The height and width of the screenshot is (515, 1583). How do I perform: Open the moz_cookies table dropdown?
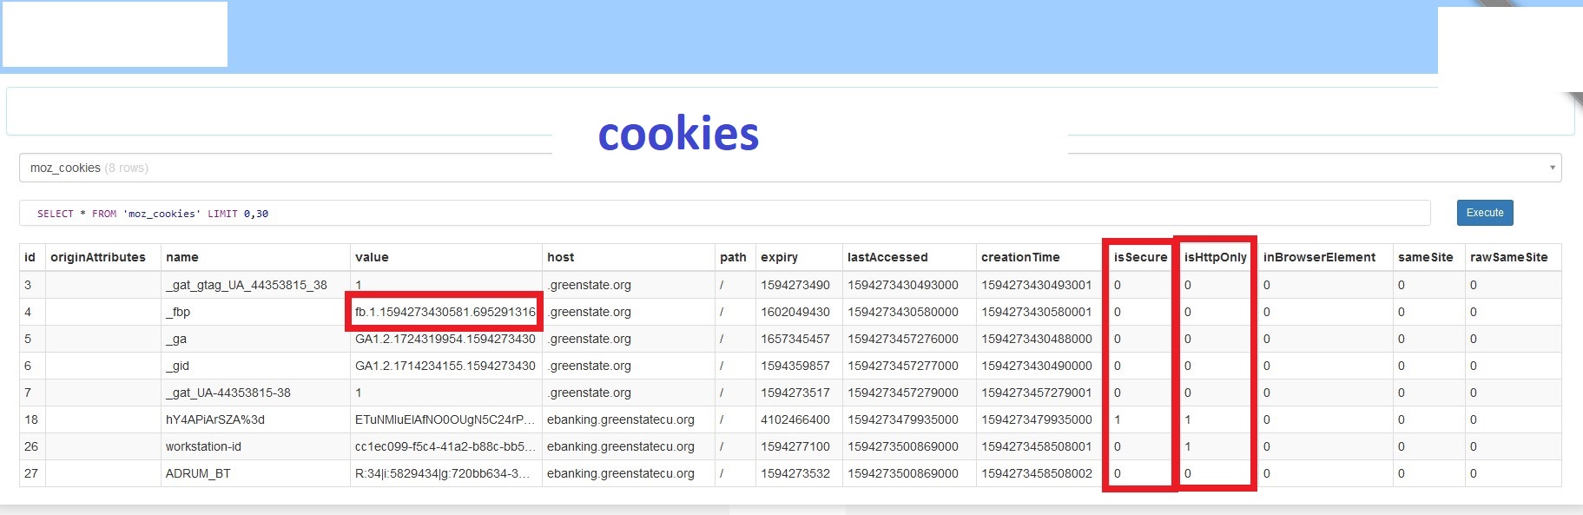point(790,168)
